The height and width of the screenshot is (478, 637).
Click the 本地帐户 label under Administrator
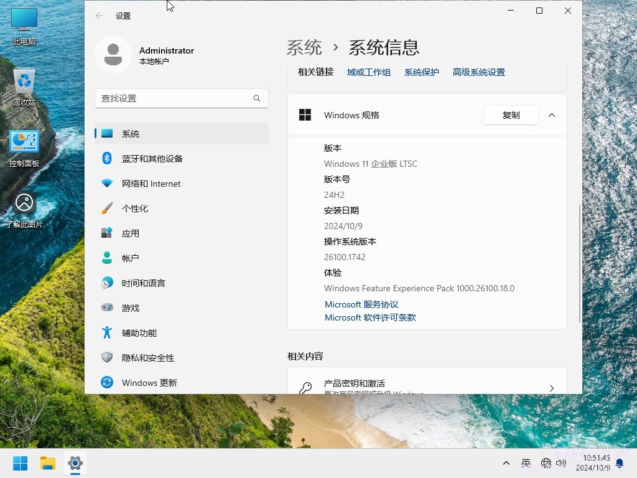tap(154, 62)
